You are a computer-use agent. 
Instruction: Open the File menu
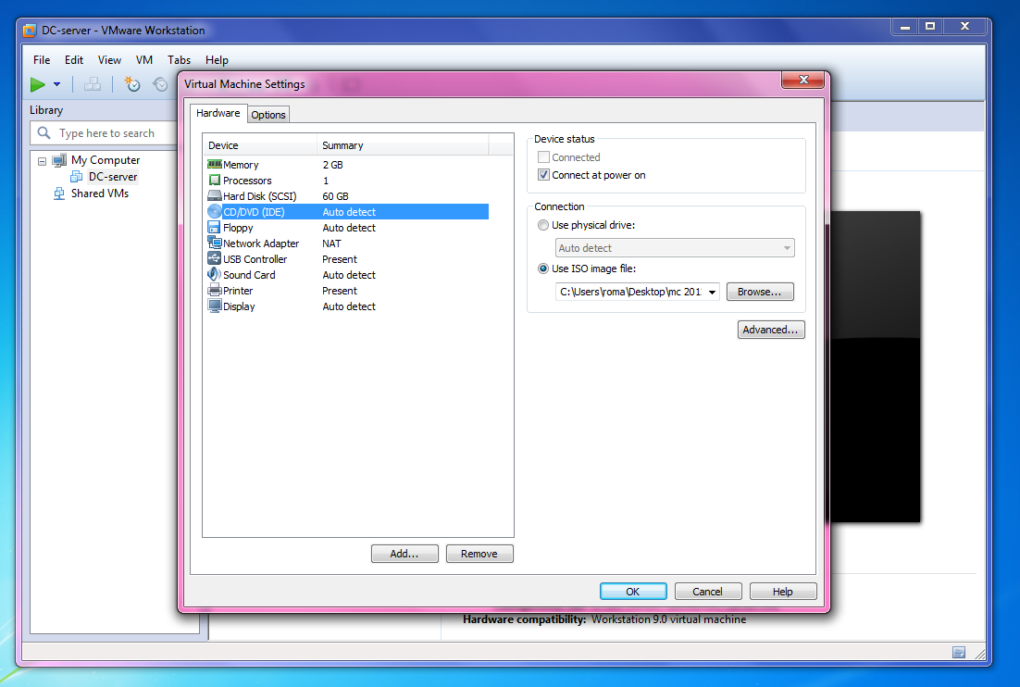pyautogui.click(x=42, y=60)
